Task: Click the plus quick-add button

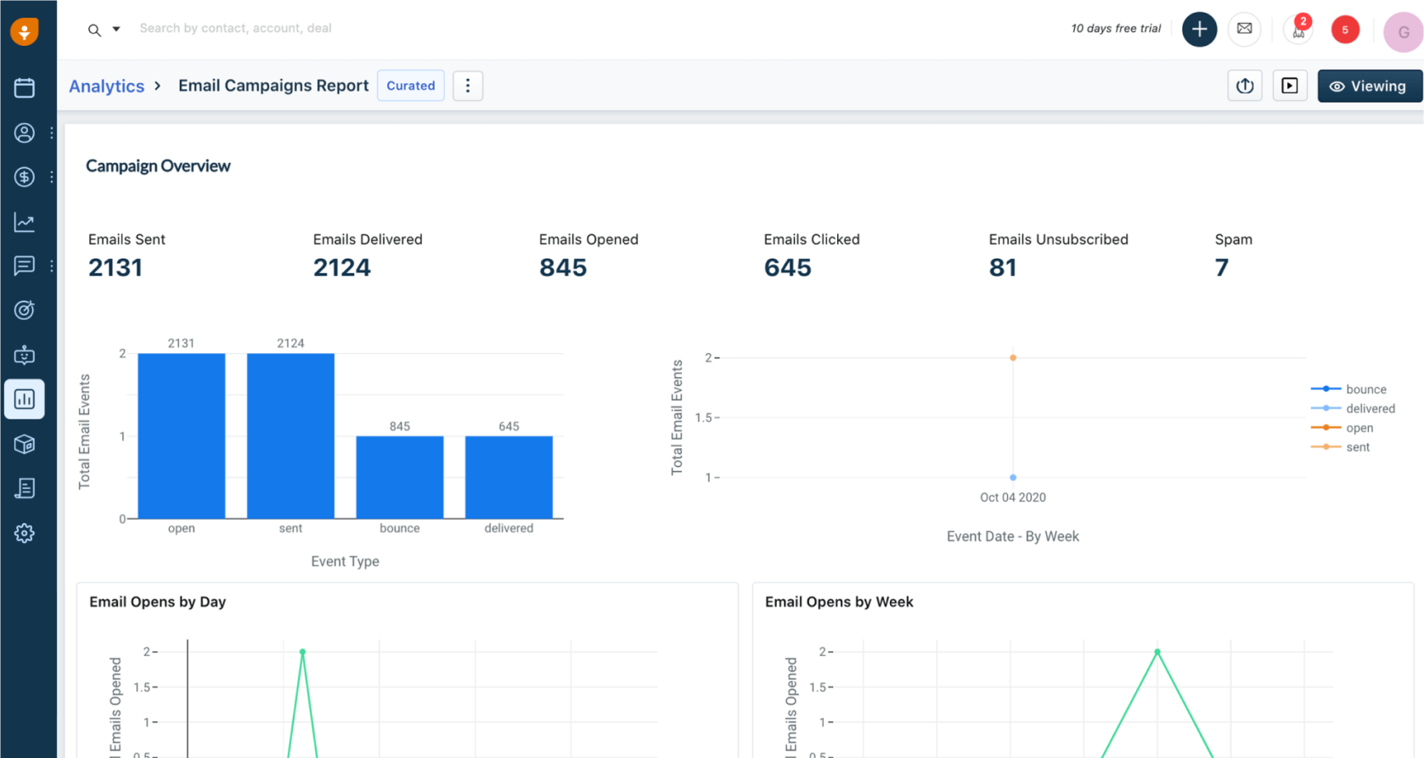Action: point(1199,30)
